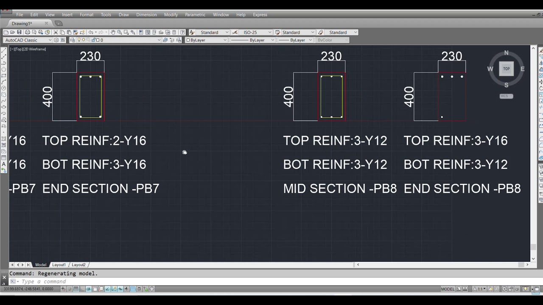
Task: Click the Text Style icon
Action: pyautogui.click(x=192, y=32)
